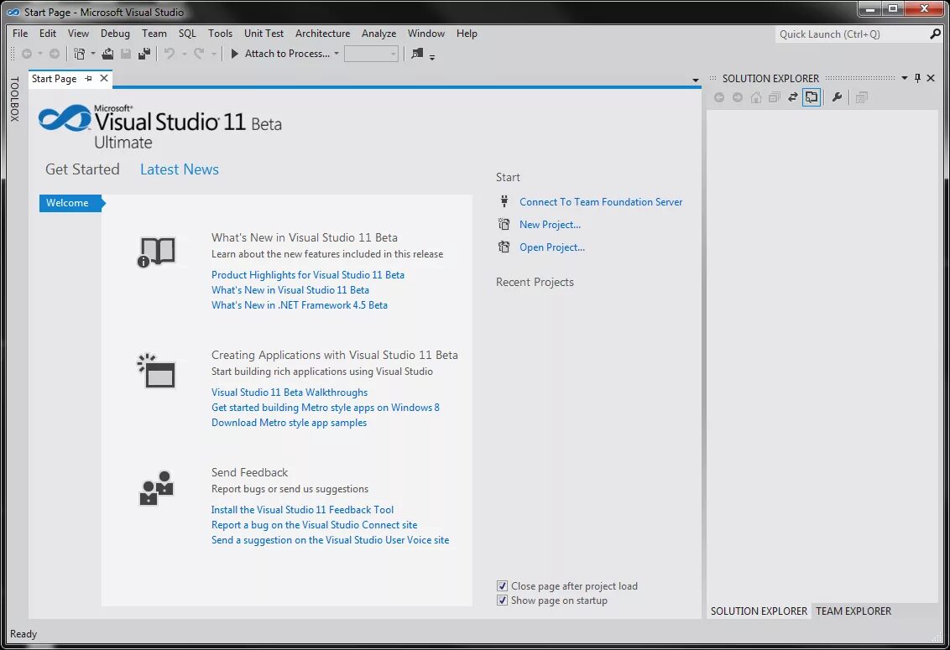Open the Architecture menu
Viewport: 950px width, 650px height.
[322, 34]
